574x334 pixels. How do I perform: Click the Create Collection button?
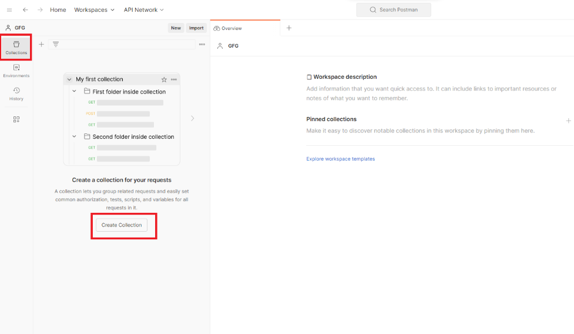(x=122, y=225)
